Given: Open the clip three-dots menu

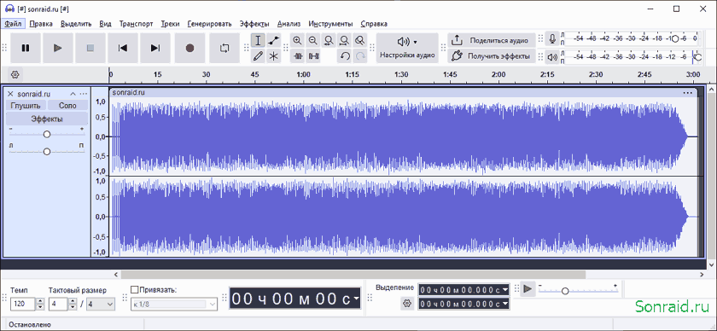Looking at the screenshot, I should point(688,92).
